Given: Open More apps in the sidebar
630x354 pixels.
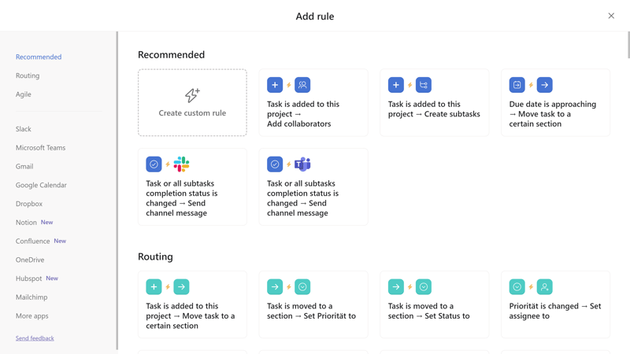Looking at the screenshot, I should coord(31,316).
